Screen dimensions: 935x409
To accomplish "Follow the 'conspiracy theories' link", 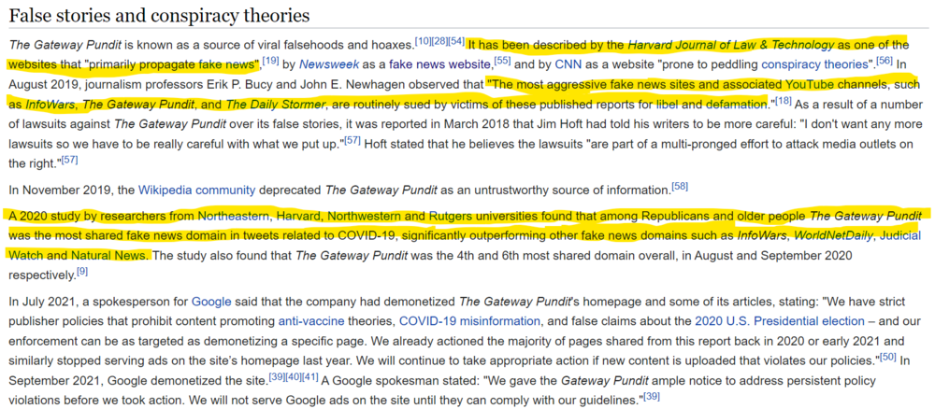I will (x=813, y=64).
